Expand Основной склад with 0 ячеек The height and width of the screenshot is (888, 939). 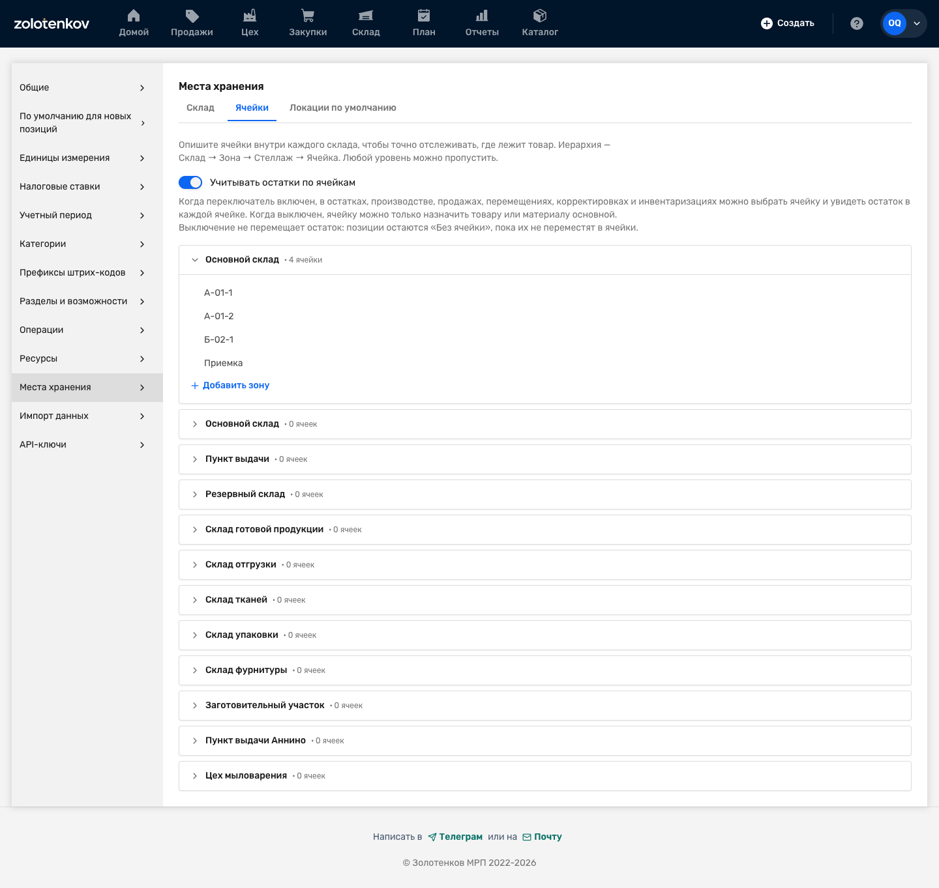click(545, 424)
